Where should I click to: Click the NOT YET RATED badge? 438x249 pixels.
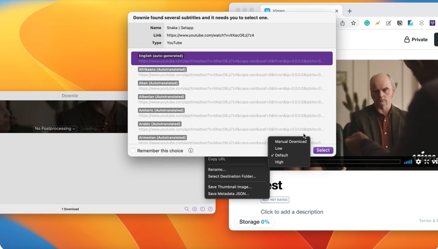pos(275,200)
